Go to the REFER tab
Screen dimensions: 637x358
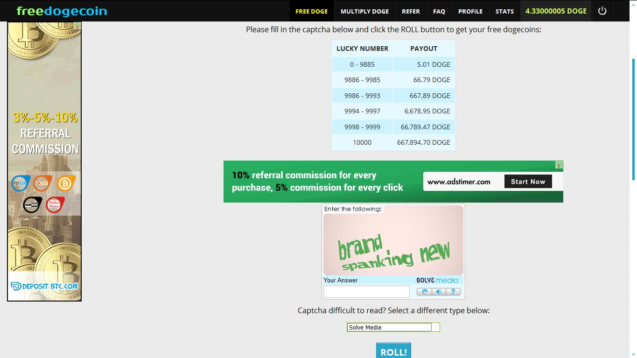coord(411,11)
